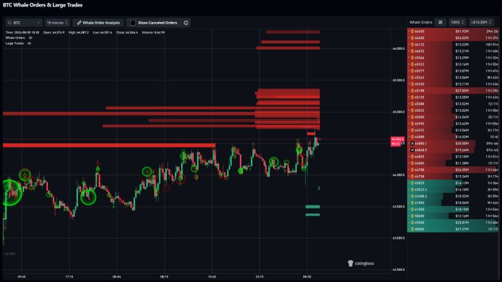Click the Binance icon on the 66450 order
The height and width of the screenshot is (282, 502).
413,32
